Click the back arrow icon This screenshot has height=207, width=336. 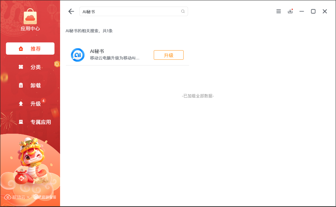point(71,11)
